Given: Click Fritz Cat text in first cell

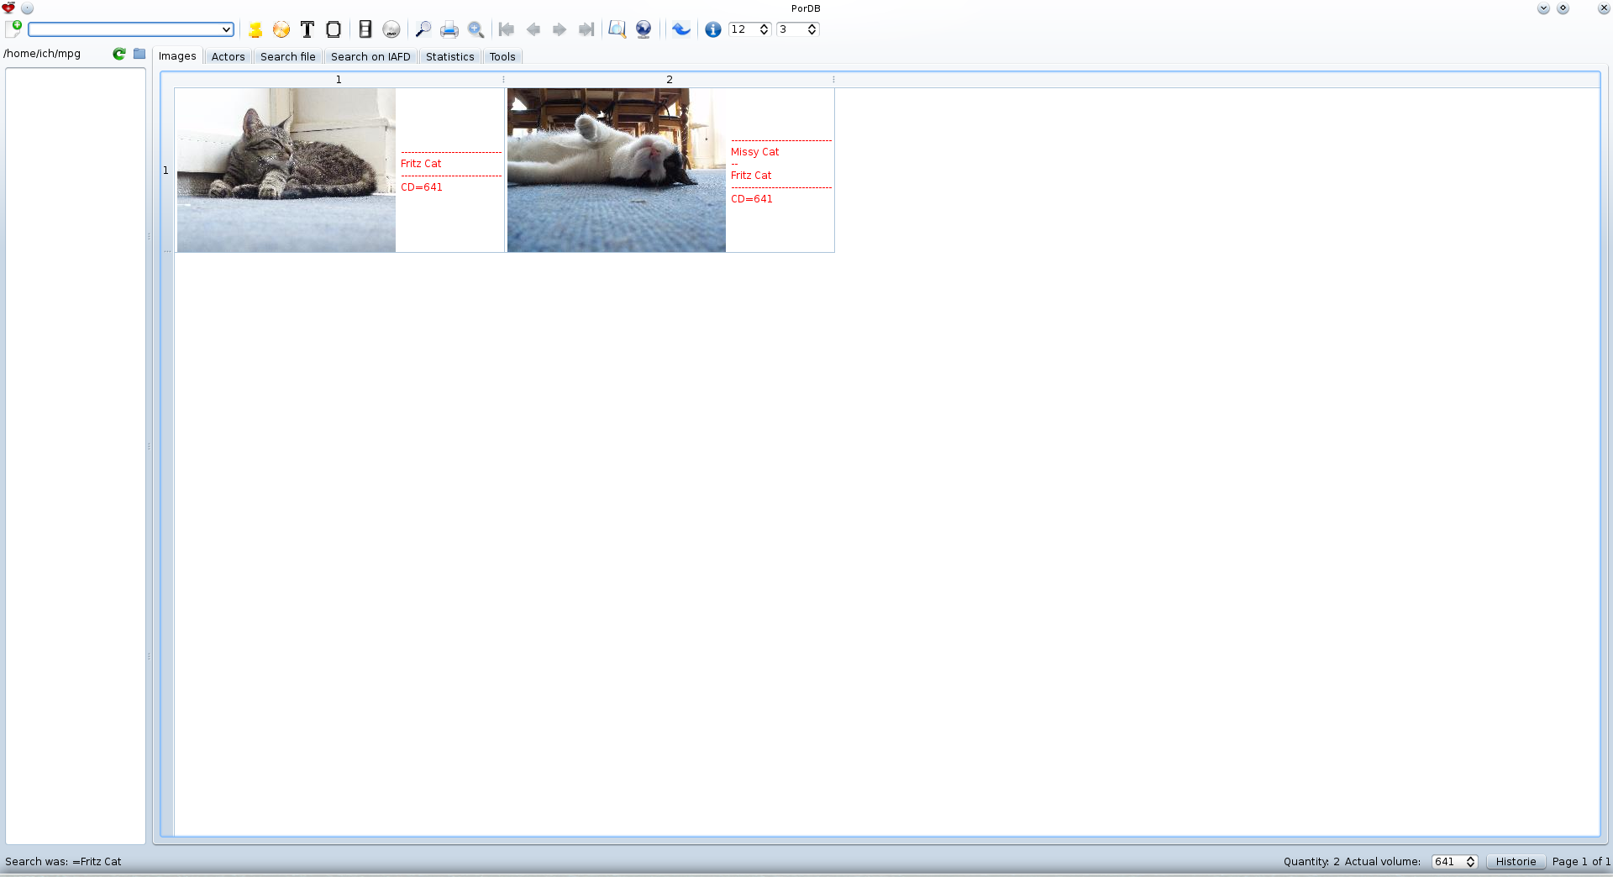Looking at the screenshot, I should (421, 164).
